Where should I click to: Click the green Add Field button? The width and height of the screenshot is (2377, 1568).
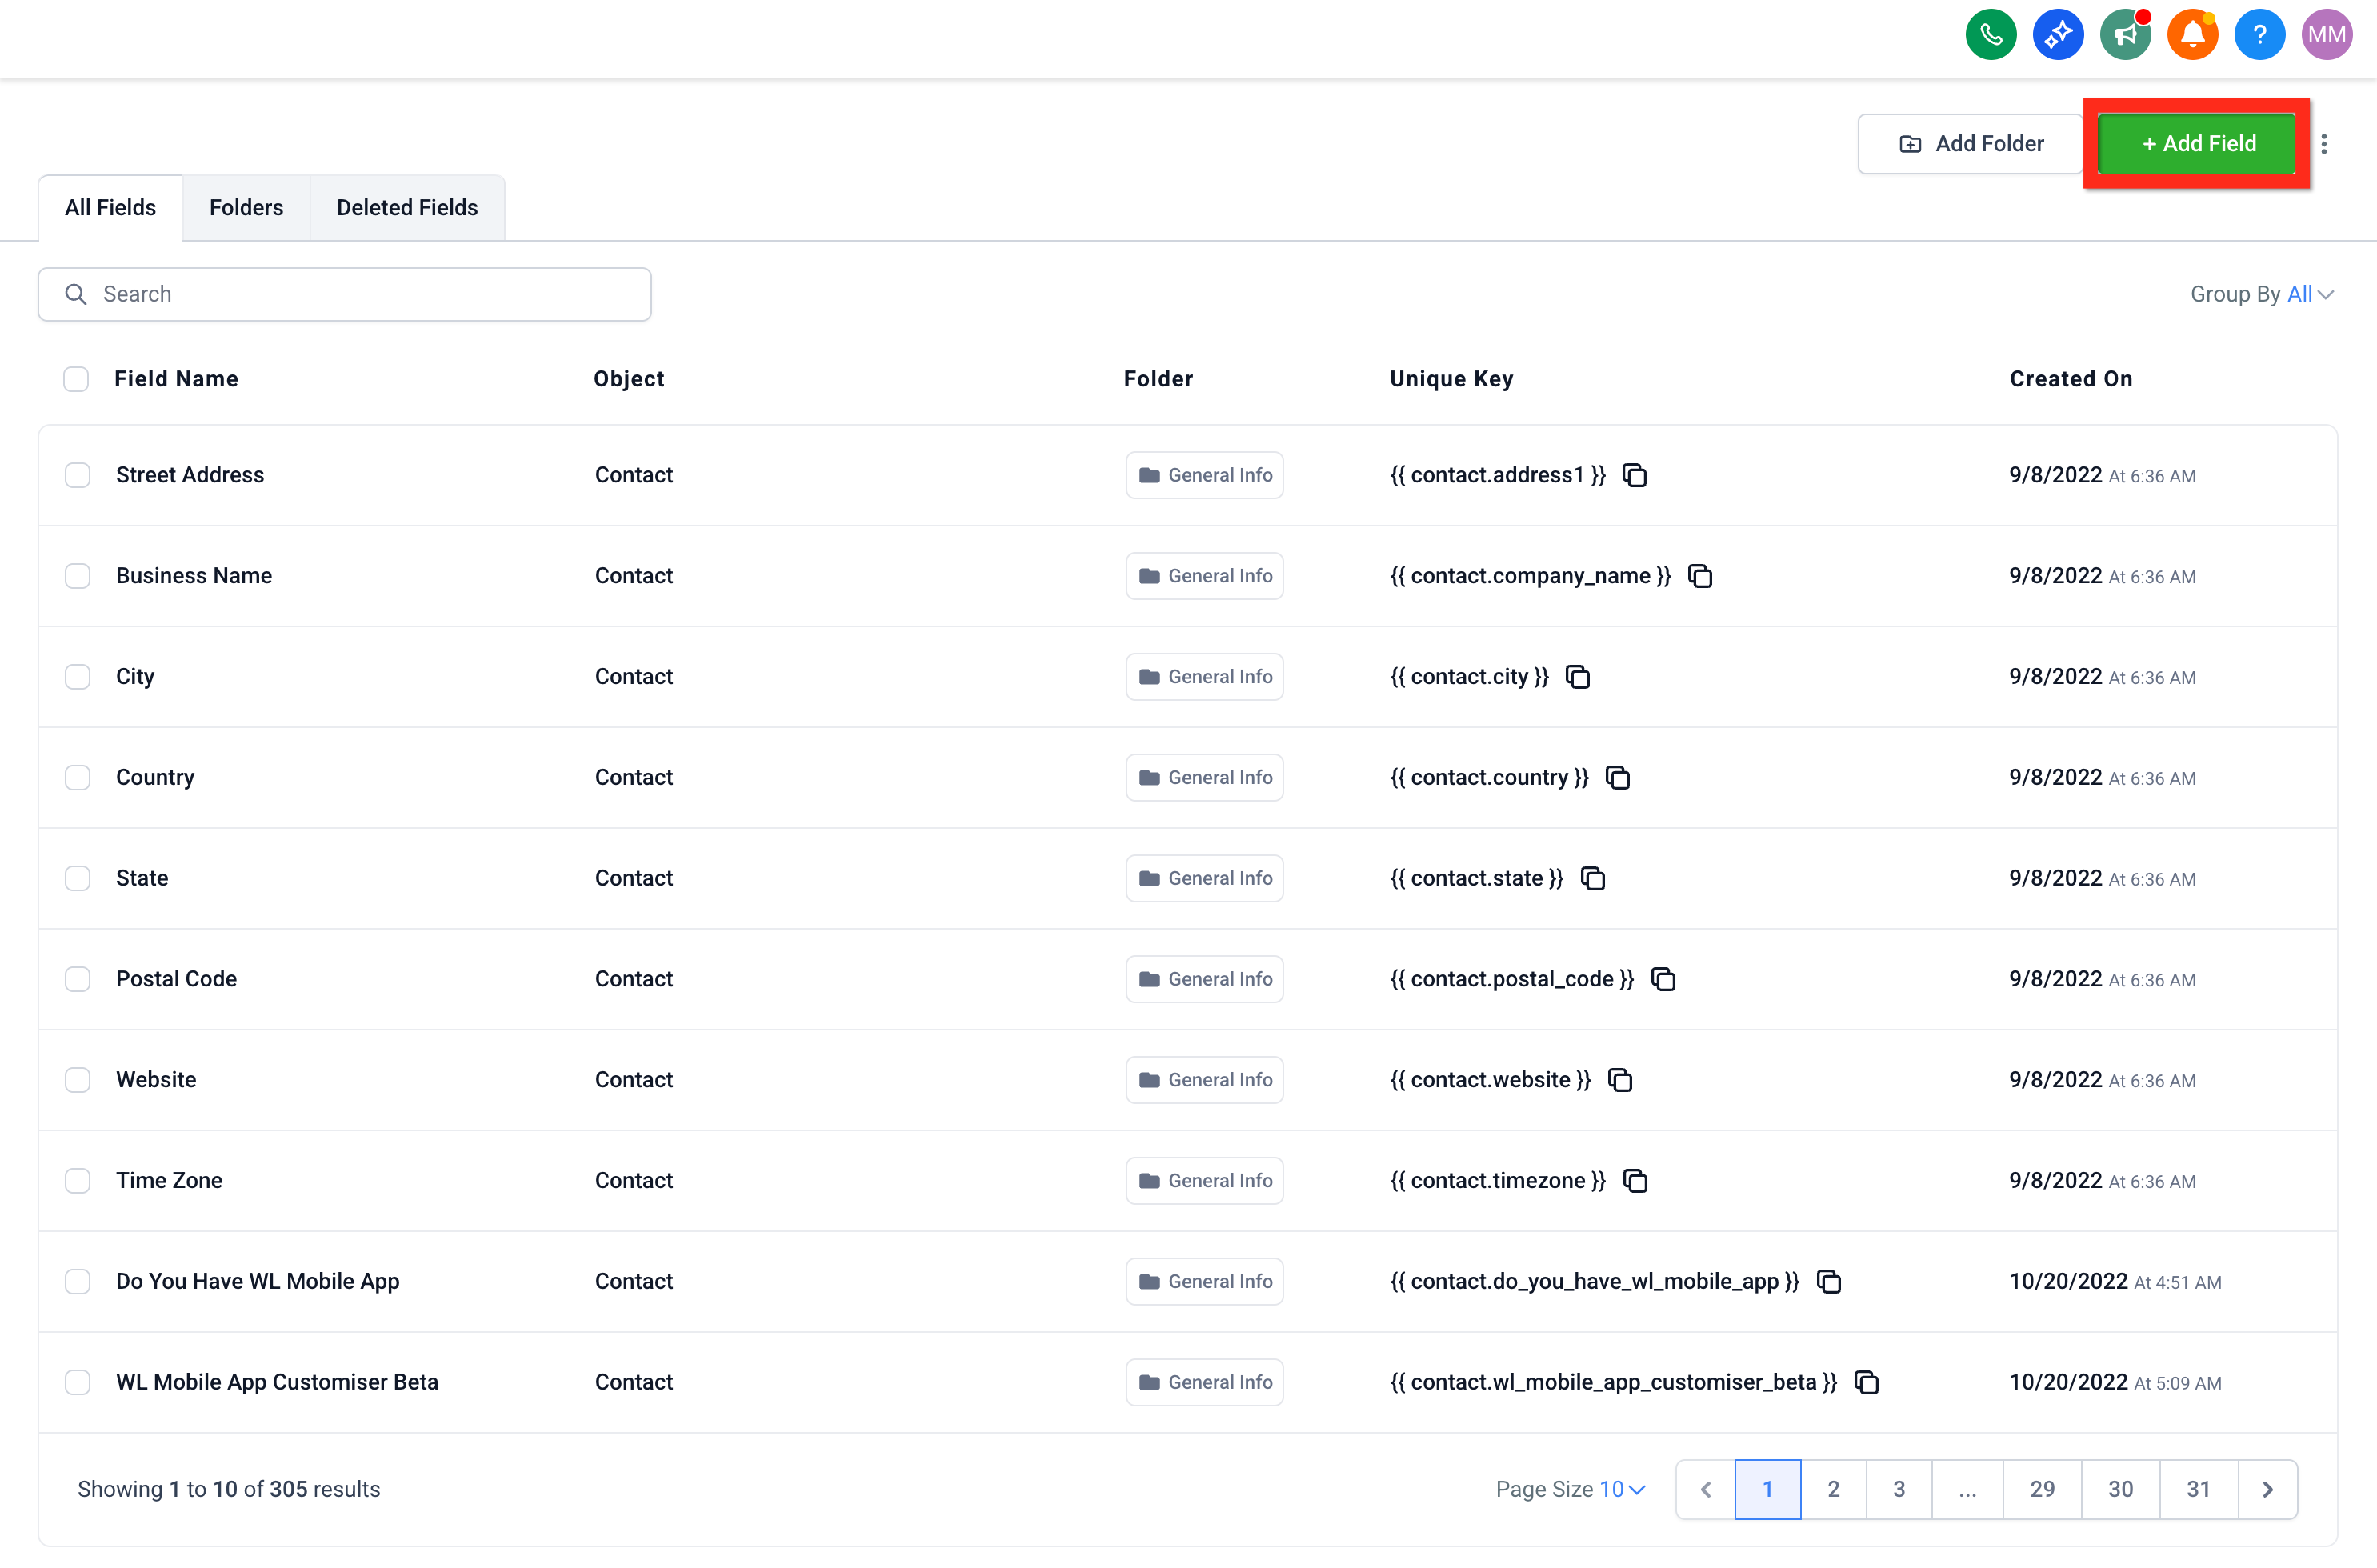click(x=2197, y=144)
